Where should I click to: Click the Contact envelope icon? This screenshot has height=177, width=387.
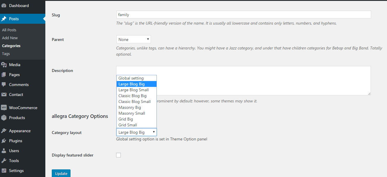(x=4, y=94)
